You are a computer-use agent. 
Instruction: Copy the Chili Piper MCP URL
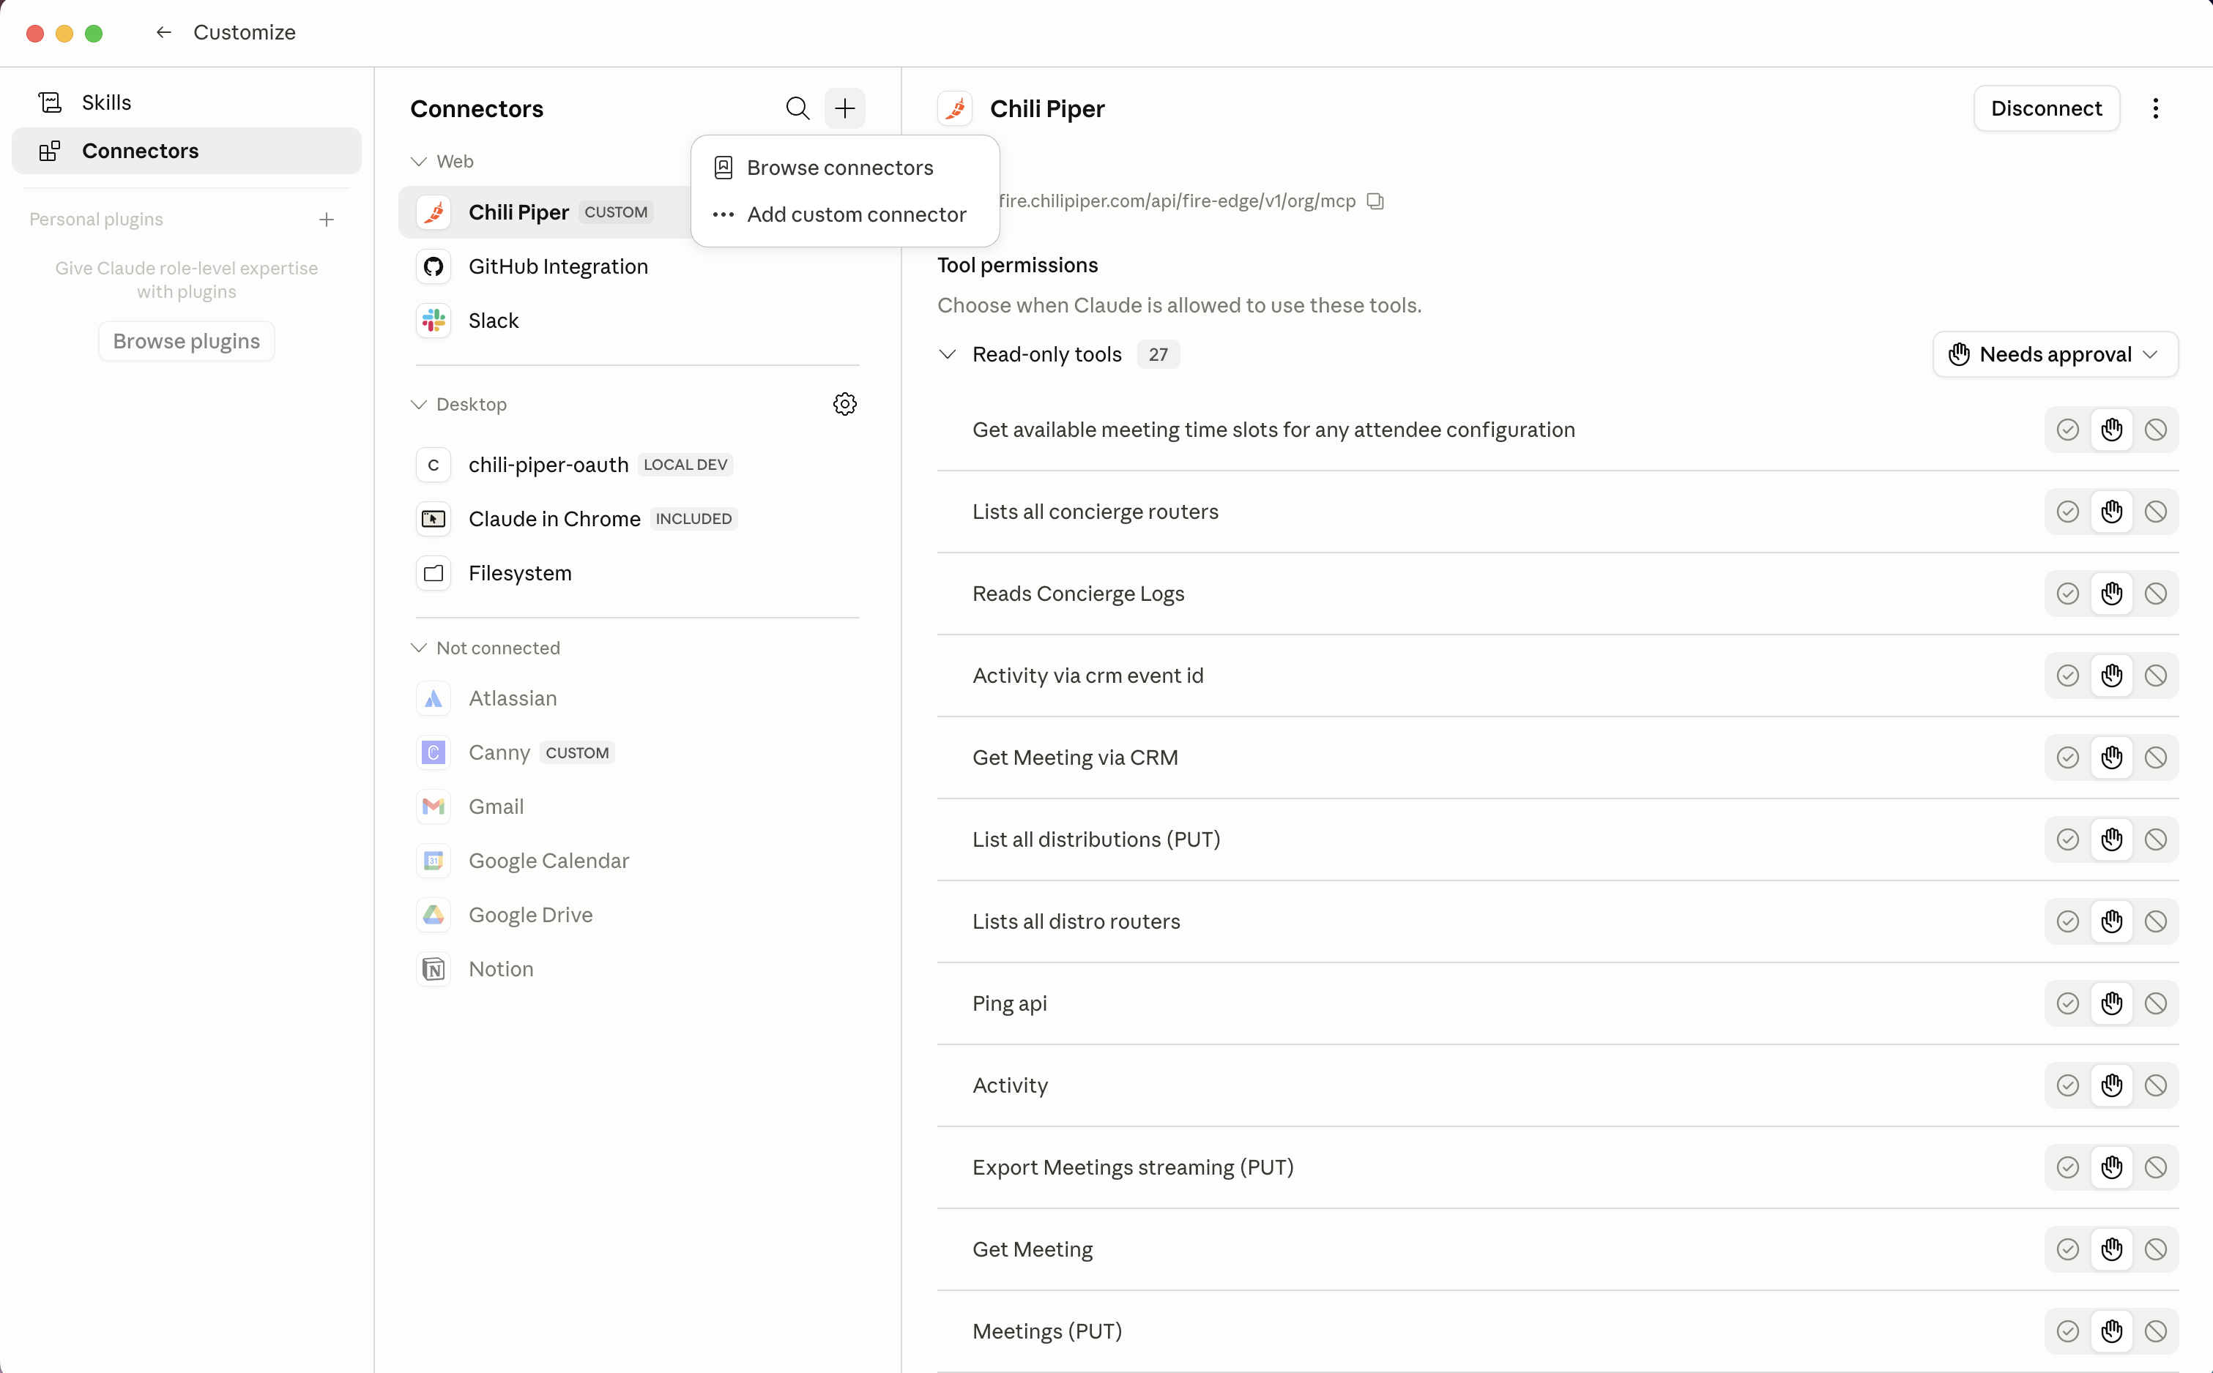pos(1375,201)
